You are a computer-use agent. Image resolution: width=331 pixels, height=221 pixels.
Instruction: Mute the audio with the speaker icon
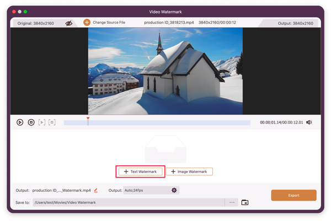point(309,122)
